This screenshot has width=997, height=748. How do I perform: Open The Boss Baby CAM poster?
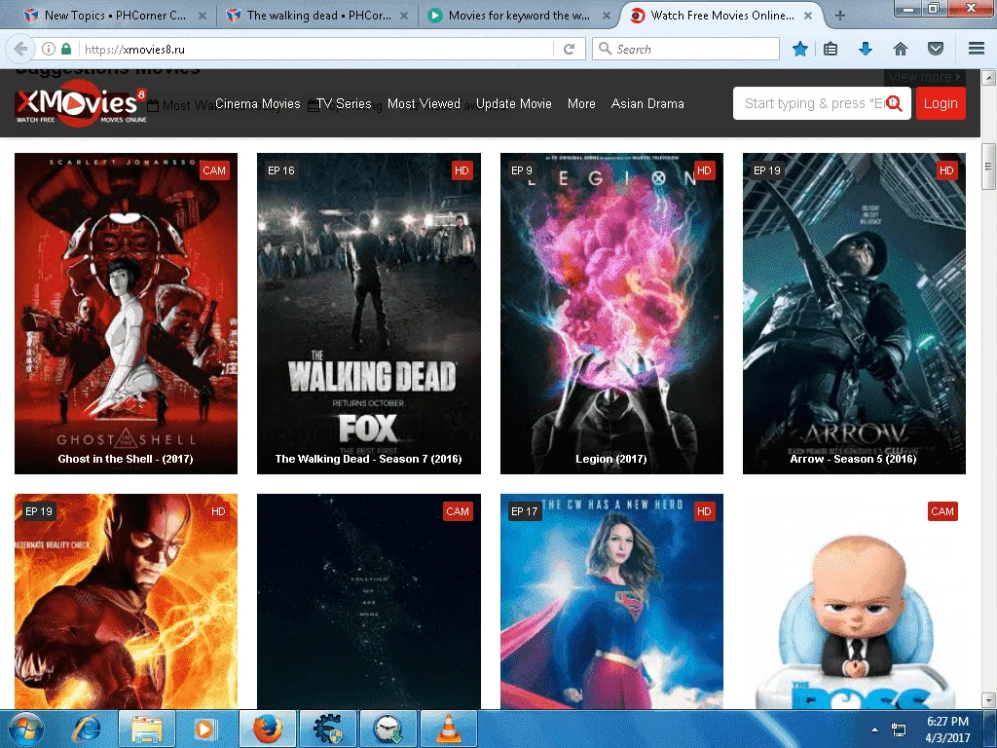click(x=854, y=601)
